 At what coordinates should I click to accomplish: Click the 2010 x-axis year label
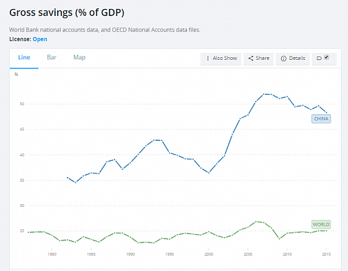[x=287, y=254]
